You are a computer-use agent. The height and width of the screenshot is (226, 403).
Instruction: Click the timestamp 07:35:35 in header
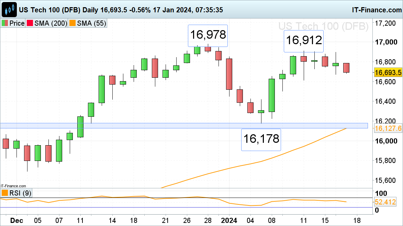coord(209,10)
